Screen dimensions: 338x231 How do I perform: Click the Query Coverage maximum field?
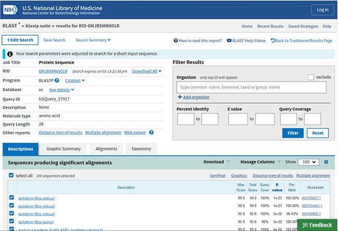point(313,119)
